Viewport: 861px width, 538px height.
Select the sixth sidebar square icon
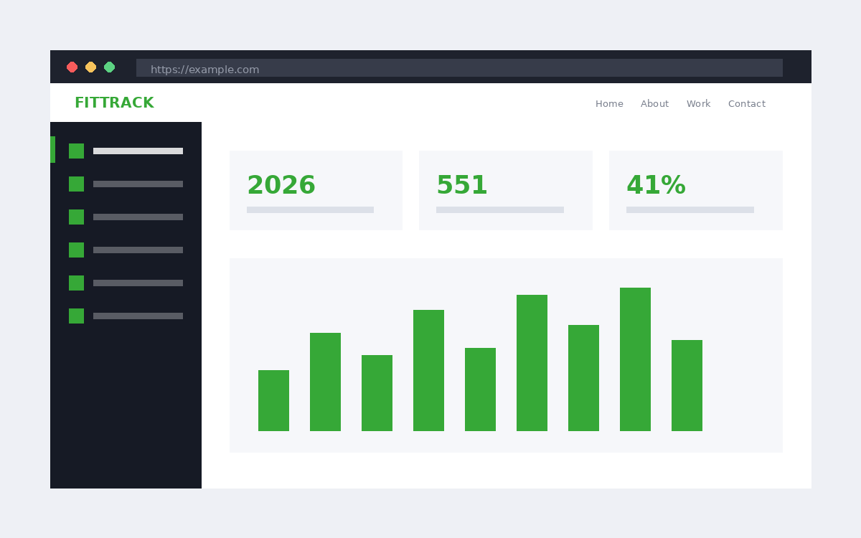coord(76,316)
